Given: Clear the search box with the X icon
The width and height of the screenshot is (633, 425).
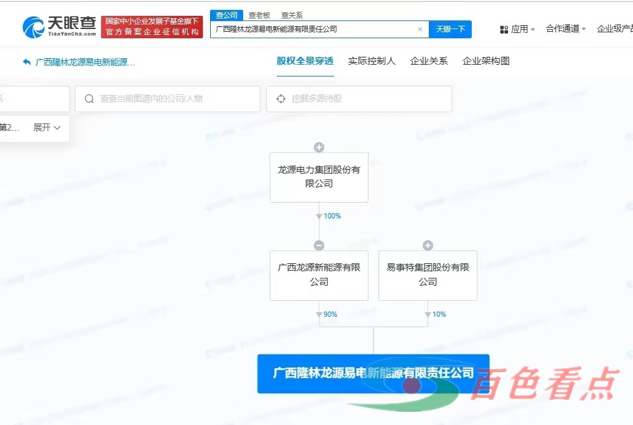Looking at the screenshot, I should (x=420, y=30).
